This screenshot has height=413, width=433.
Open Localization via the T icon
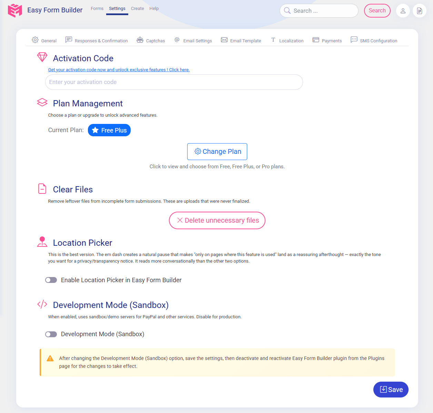(273, 40)
